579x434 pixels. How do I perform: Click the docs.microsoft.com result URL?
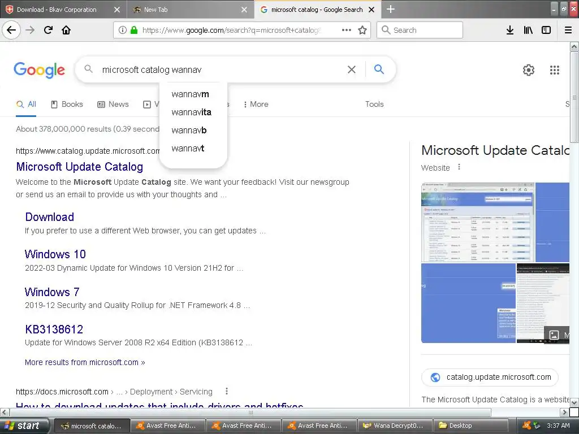[114, 392]
